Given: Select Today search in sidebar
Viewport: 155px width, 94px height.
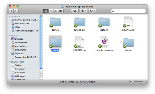Looking at the screenshot, I should (17, 65).
